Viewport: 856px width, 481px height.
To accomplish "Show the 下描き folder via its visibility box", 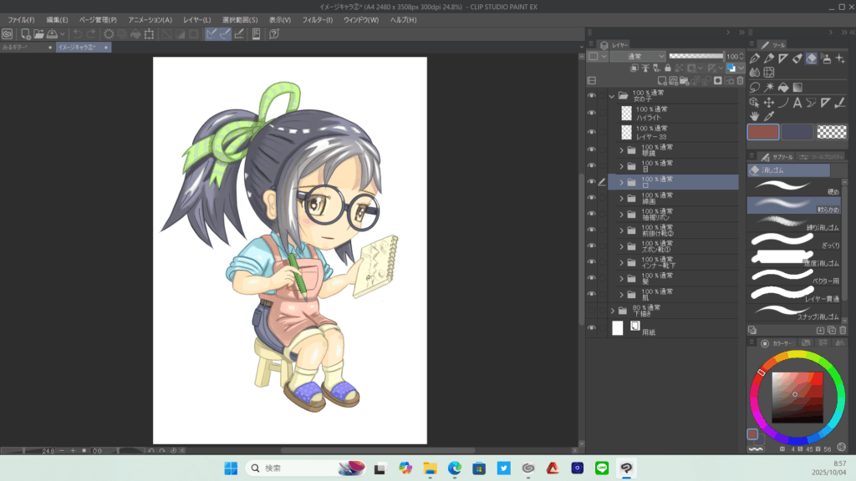I will 592,311.
